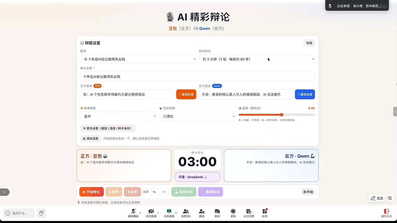Click orange 自动生成 for 正方观点

tap(186, 94)
